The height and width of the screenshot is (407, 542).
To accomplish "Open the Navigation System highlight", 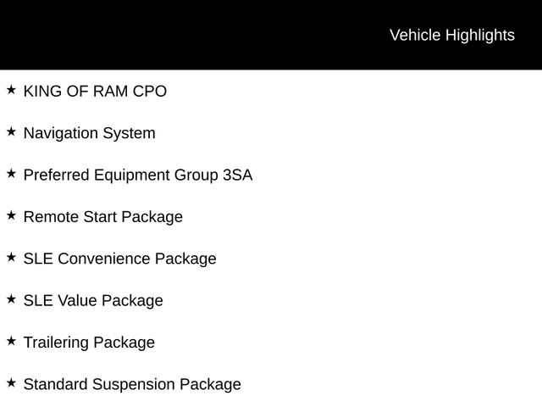I will point(89,133).
